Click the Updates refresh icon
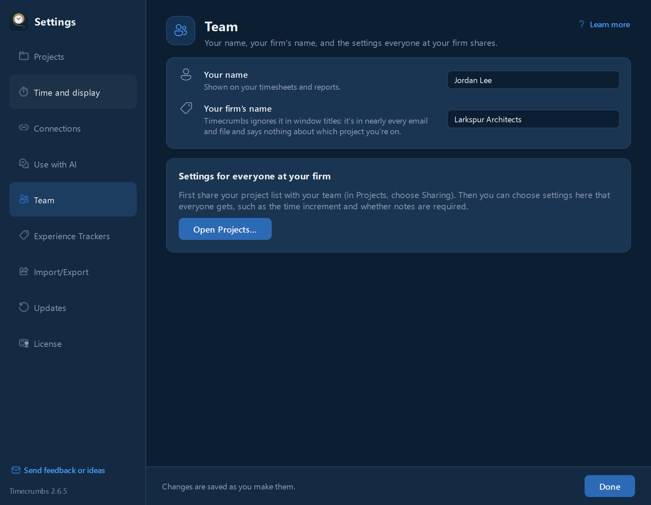Viewport: 651px width, 505px height. (24, 307)
